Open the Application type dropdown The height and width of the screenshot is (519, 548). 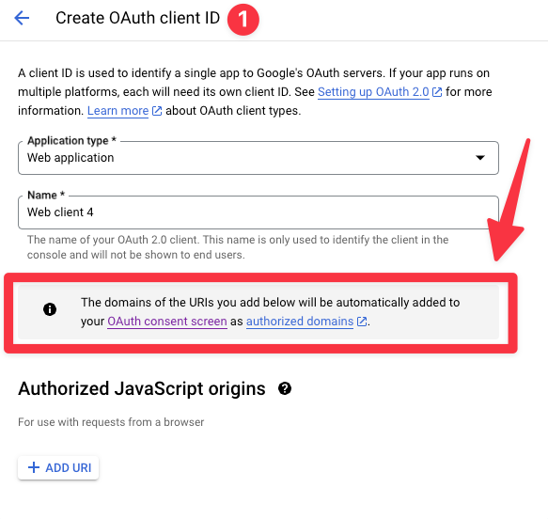(258, 158)
